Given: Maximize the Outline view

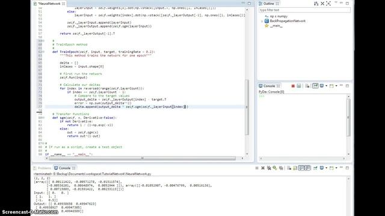Looking at the screenshot, I should 347,4.
